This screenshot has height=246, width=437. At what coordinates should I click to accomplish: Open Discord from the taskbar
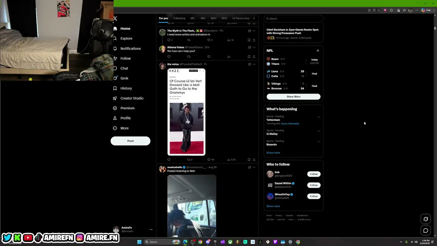pos(208,242)
